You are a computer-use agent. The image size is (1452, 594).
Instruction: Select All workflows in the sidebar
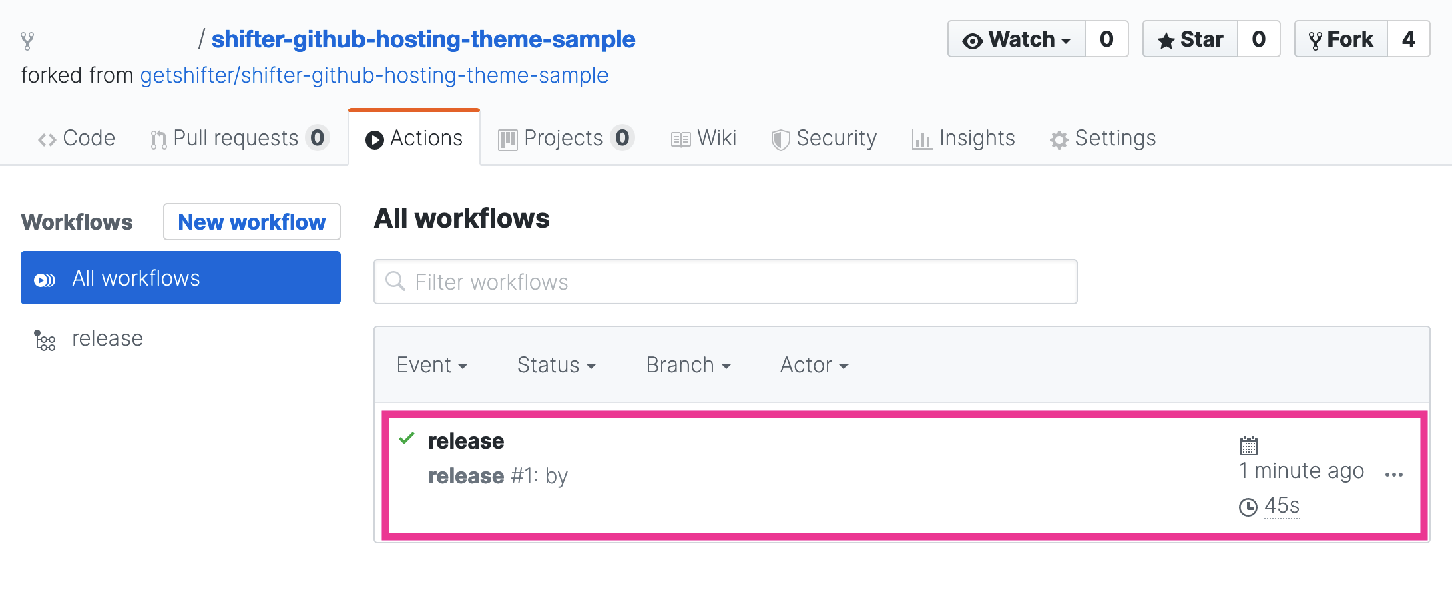(x=181, y=278)
